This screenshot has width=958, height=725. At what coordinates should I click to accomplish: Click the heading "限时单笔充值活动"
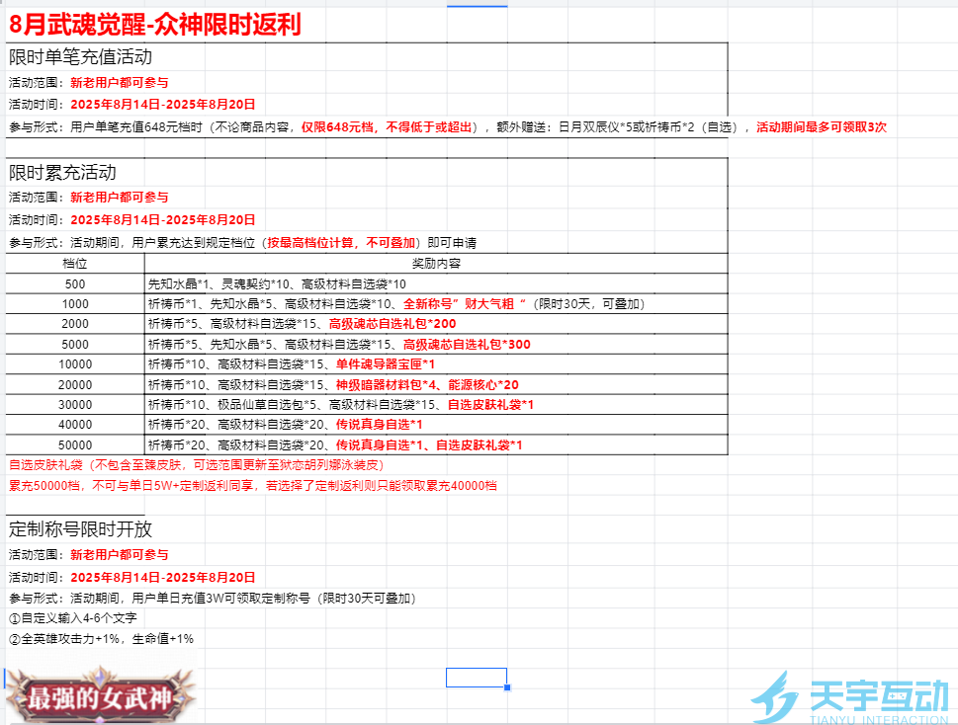pyautogui.click(x=80, y=56)
